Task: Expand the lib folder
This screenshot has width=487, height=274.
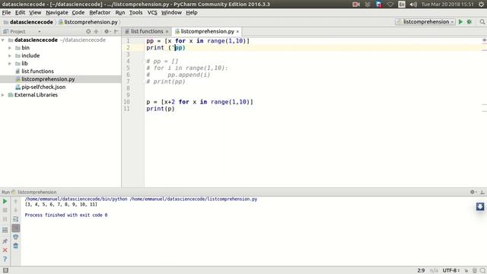Action: pyautogui.click(x=10, y=63)
